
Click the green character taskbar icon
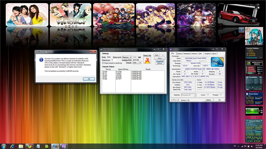pyautogui.click(x=46, y=146)
